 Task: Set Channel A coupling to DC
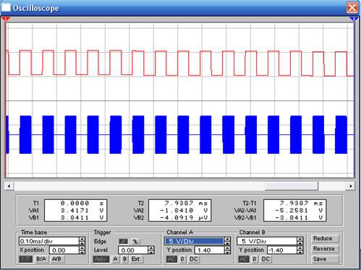click(x=194, y=259)
